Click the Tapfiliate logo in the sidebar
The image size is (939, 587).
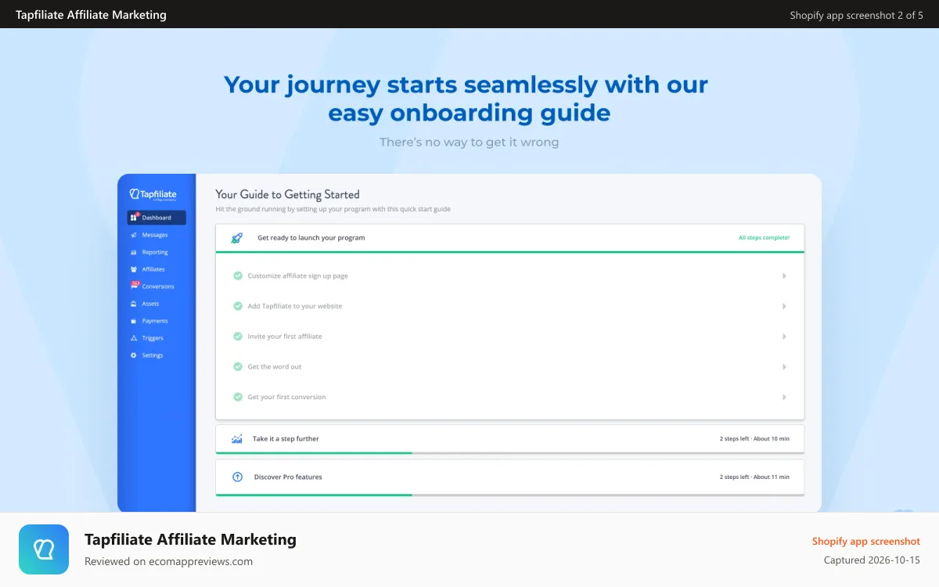pyautogui.click(x=153, y=195)
